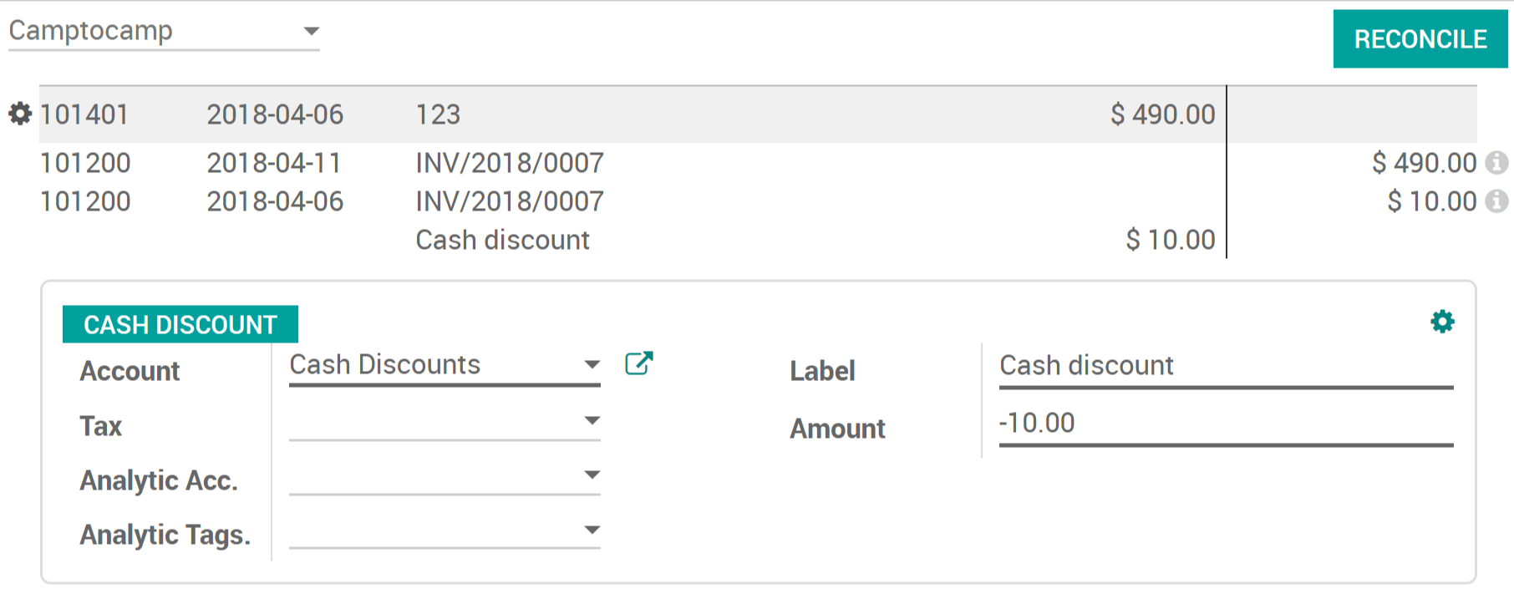The width and height of the screenshot is (1514, 589).
Task: Click the Account field dropdown arrow
Action: tap(592, 363)
